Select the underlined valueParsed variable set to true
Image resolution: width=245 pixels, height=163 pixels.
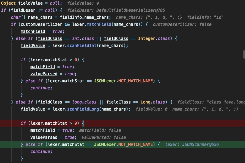pyautogui.click(x=44, y=74)
